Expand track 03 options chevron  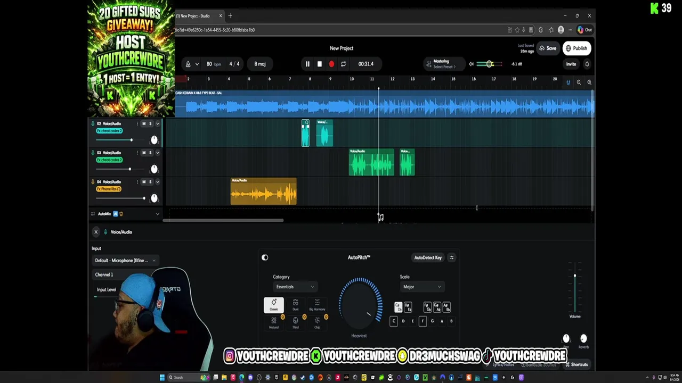point(157,153)
